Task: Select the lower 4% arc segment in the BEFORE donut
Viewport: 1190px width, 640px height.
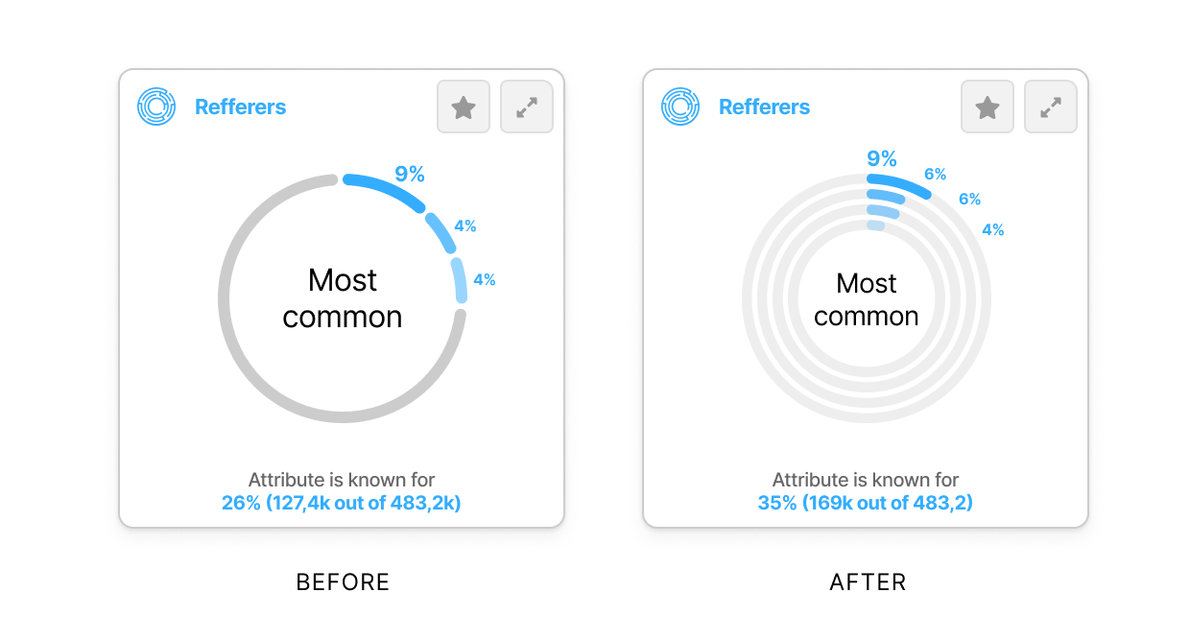Action: (x=460, y=280)
